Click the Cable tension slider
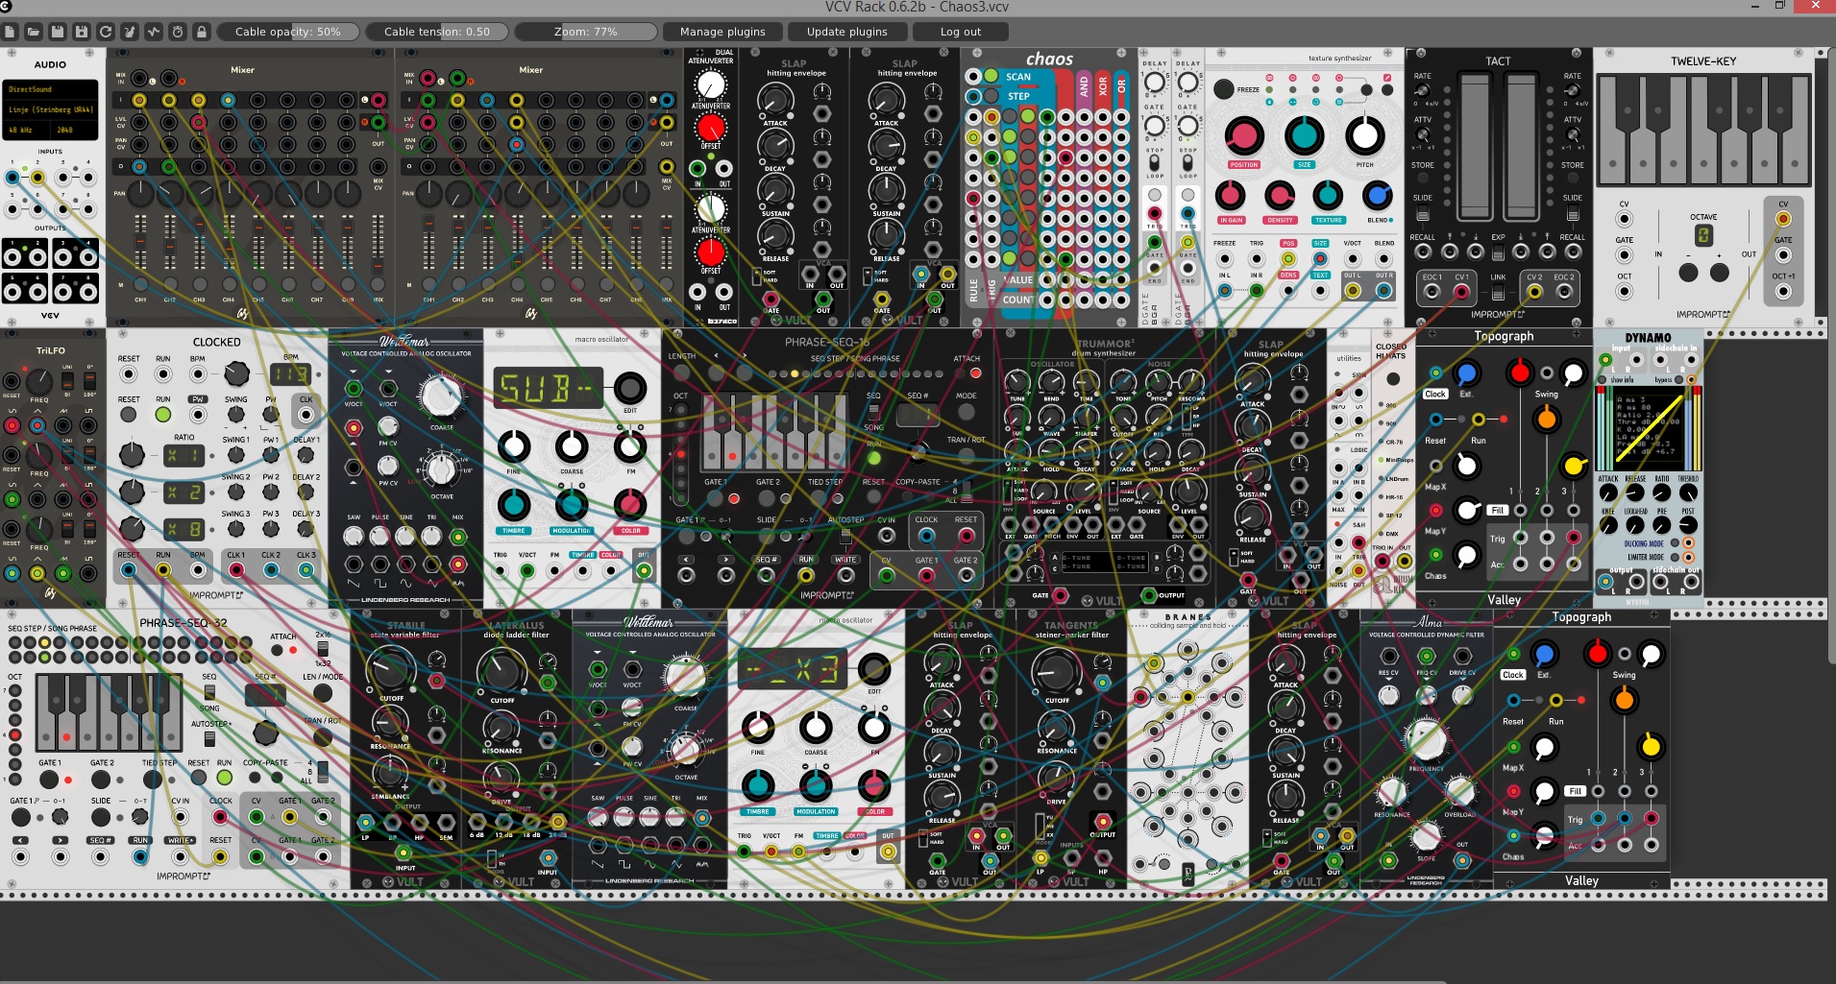1836x984 pixels. click(x=437, y=32)
